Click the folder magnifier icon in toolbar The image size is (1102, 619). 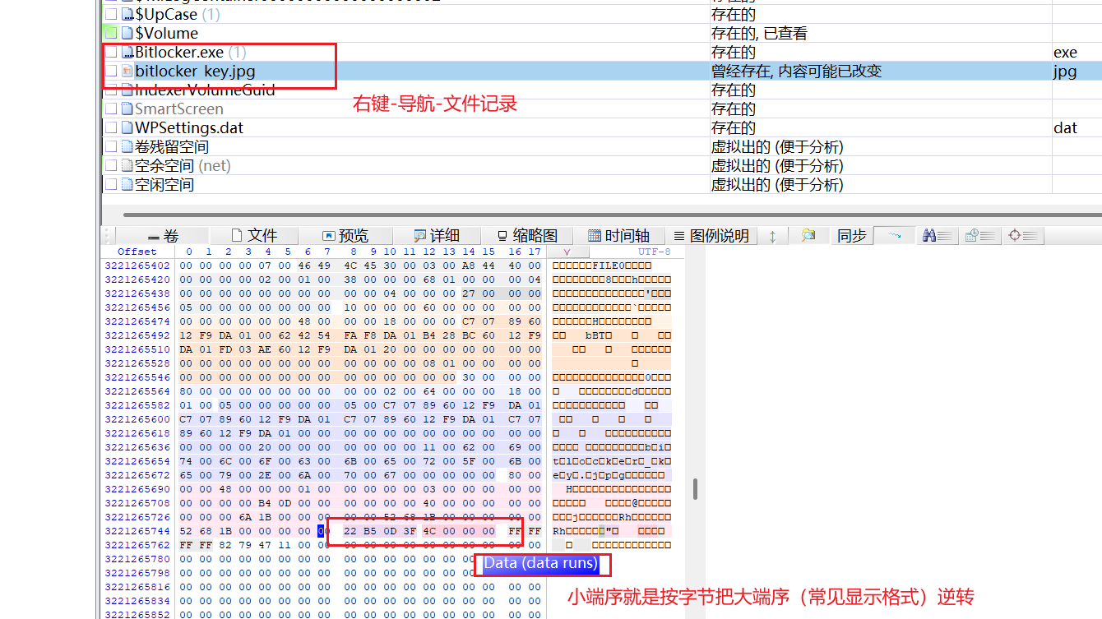808,236
